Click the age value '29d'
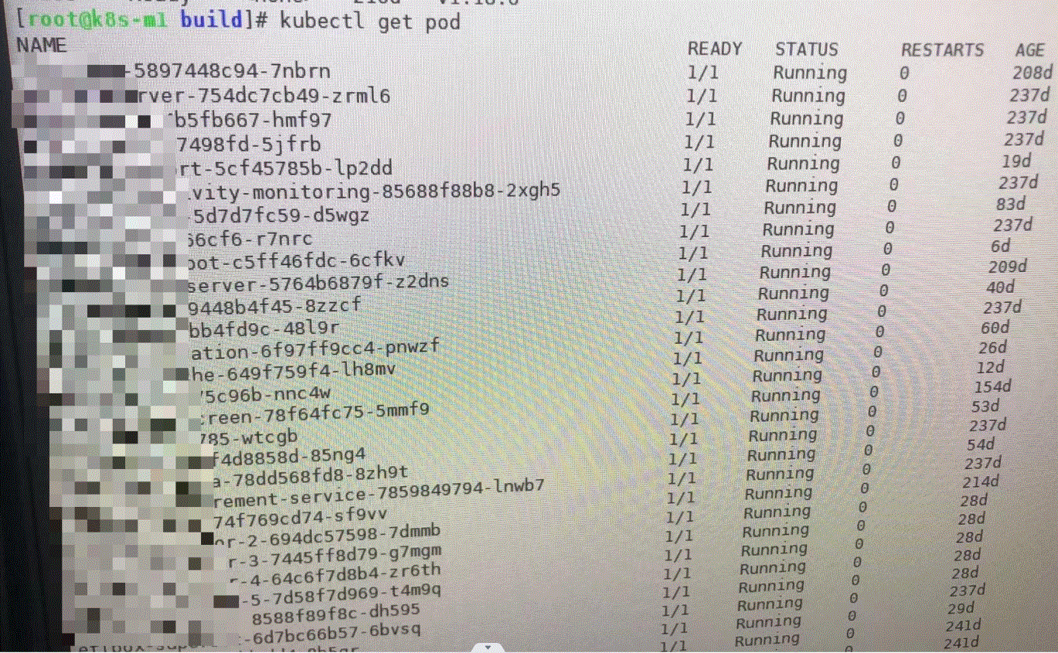Image resolution: width=1058 pixels, height=653 pixels. 961,608
